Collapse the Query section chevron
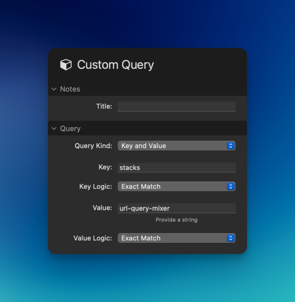 click(54, 129)
